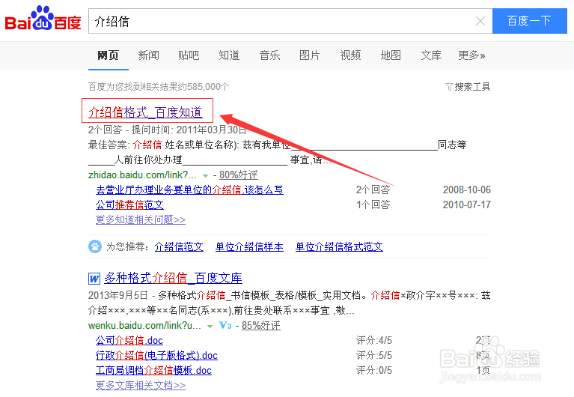Go to the 知道 tab

pos(229,55)
